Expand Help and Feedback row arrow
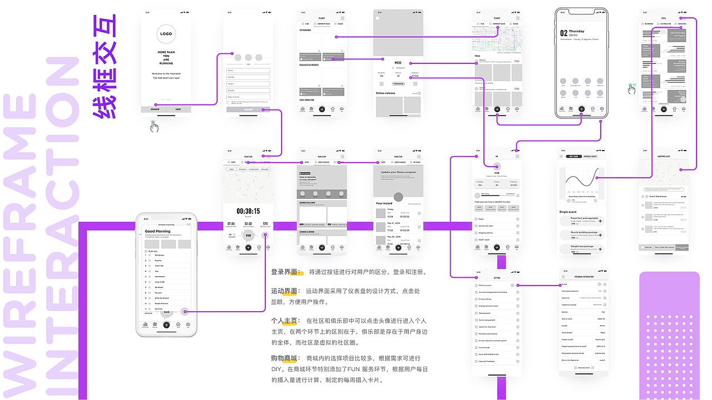This screenshot has width=712, height=400. [517, 361]
